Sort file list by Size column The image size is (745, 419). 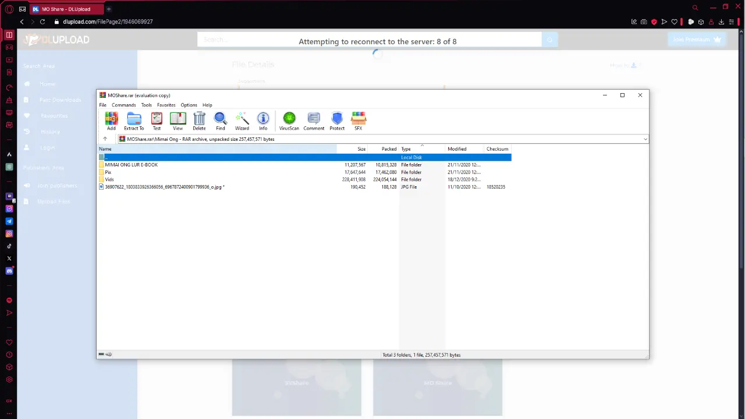click(352, 149)
